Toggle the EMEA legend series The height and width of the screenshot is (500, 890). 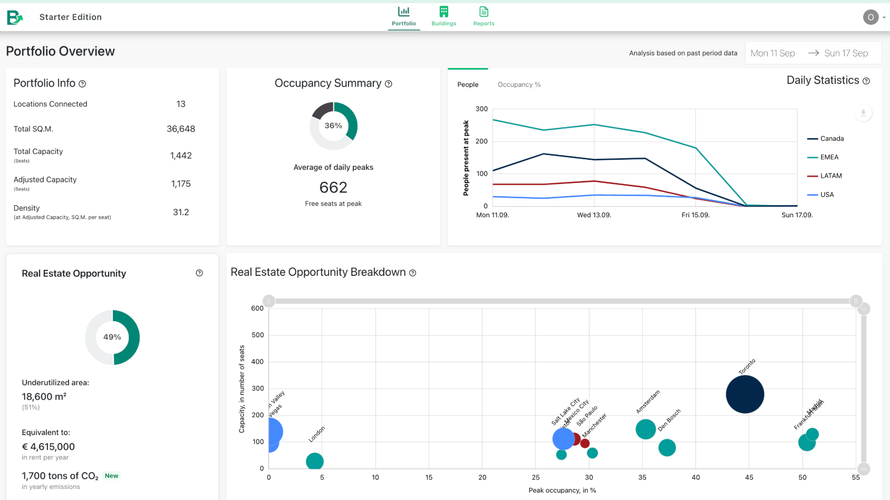823,157
